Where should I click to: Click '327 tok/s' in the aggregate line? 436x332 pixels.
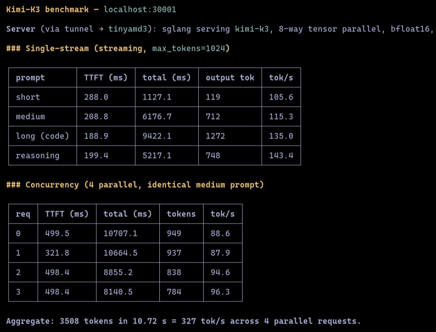[203, 321]
